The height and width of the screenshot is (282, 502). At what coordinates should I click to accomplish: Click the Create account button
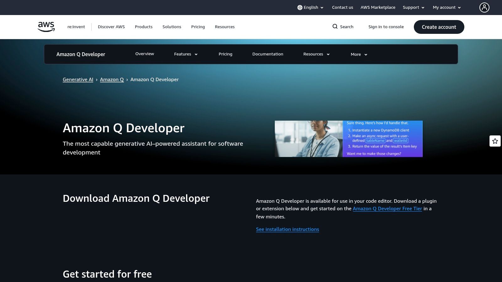[439, 27]
